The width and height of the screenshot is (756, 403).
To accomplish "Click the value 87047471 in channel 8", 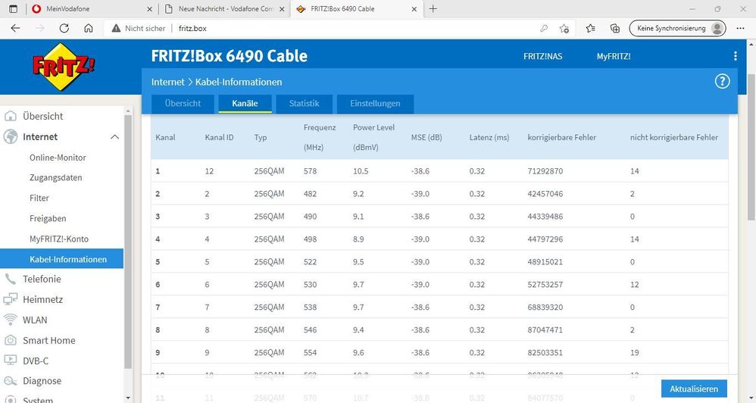I will pos(545,330).
